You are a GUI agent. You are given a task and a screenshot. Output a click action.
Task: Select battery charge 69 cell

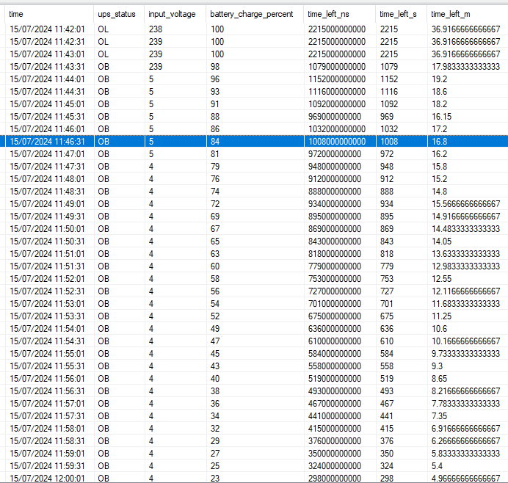tap(215, 217)
